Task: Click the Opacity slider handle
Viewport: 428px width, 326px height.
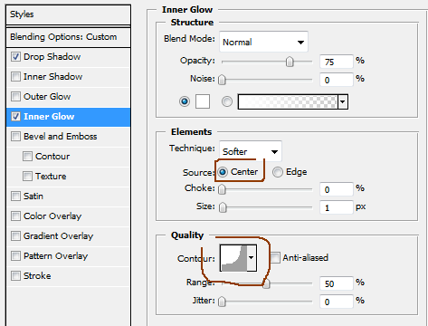Action: 290,62
